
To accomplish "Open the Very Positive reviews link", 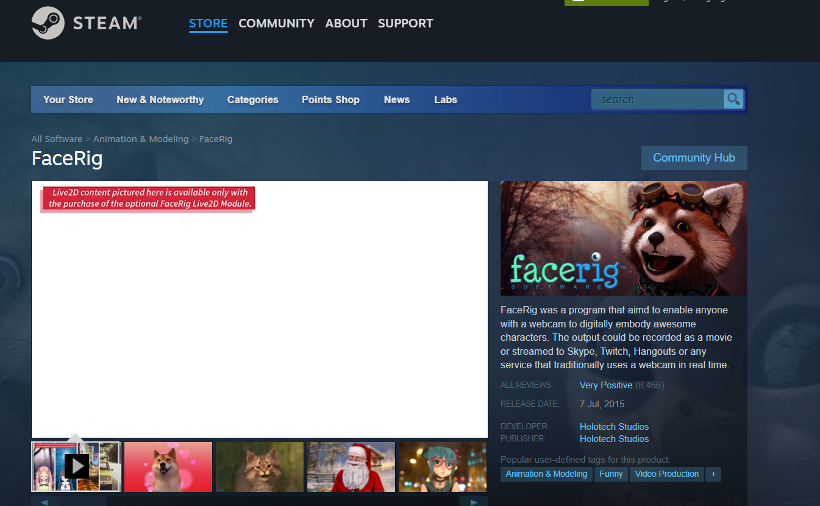I will click(x=606, y=385).
